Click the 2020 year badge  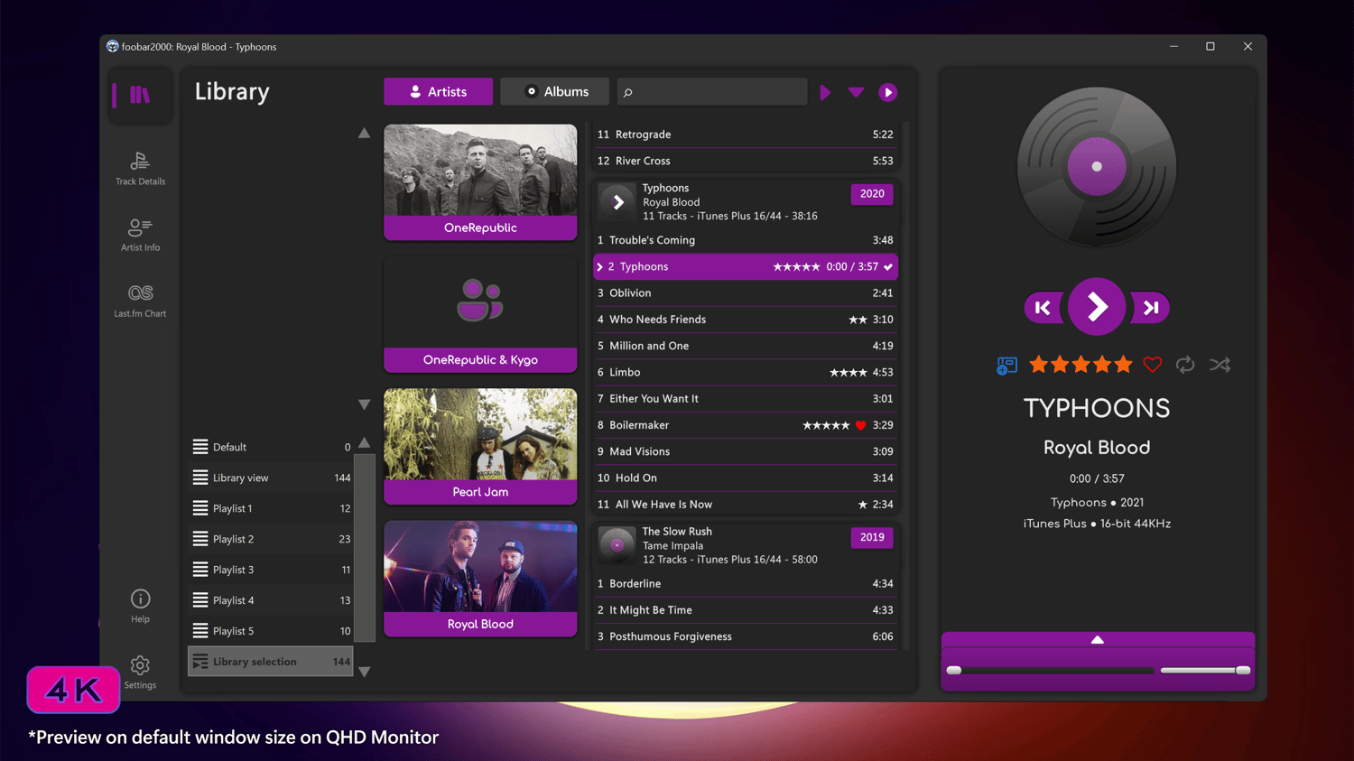872,194
